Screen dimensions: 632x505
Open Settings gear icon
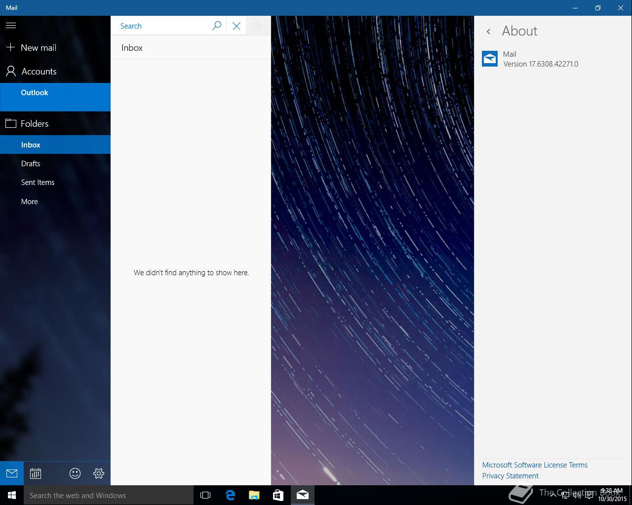99,473
